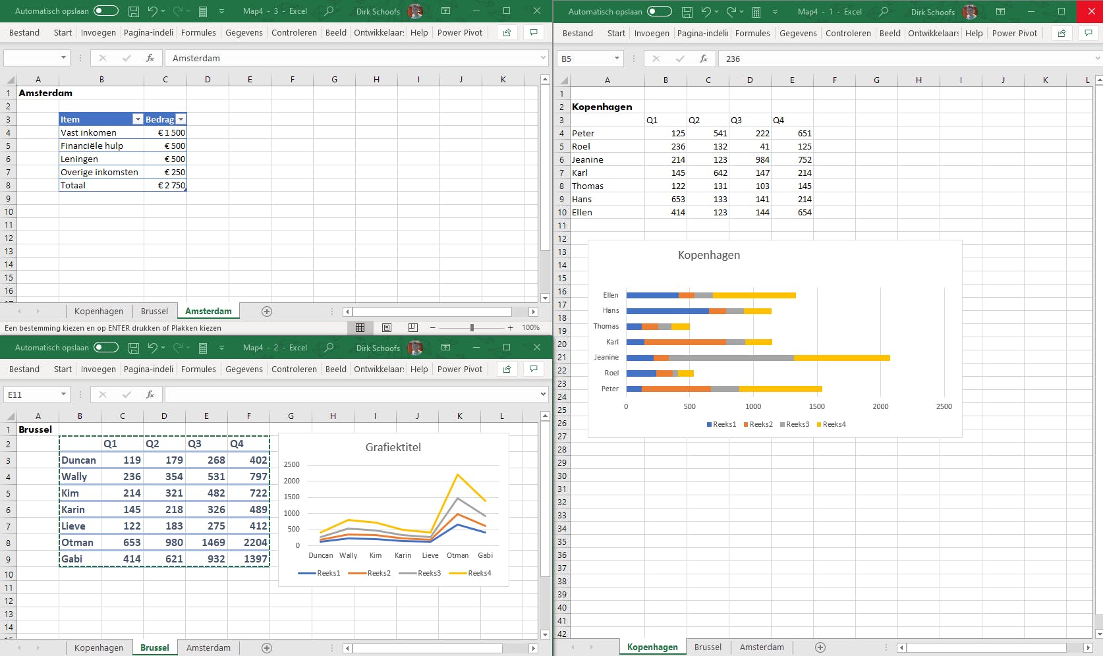Select Jeanine's yellow bar segment in chart
Image resolution: width=1103 pixels, height=656 pixels.
coord(842,358)
